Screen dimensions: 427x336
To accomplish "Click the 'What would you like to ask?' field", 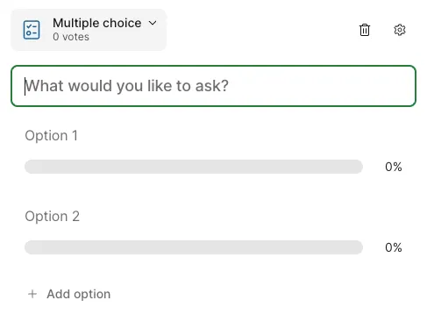I will coord(213,86).
